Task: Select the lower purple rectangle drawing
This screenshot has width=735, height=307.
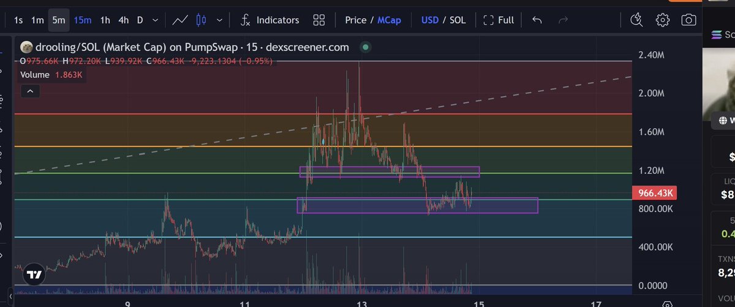Action: (x=417, y=205)
